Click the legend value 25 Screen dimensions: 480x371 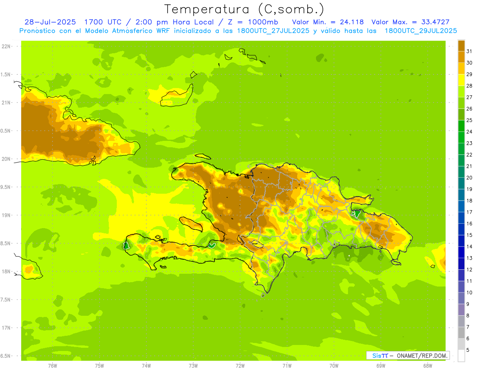[469, 120]
